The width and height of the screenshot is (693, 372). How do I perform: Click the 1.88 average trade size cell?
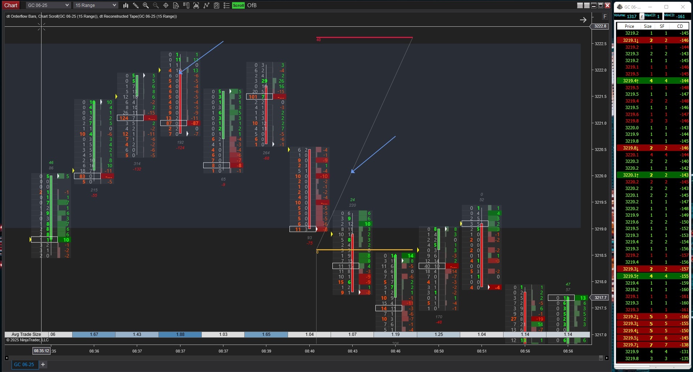point(180,334)
